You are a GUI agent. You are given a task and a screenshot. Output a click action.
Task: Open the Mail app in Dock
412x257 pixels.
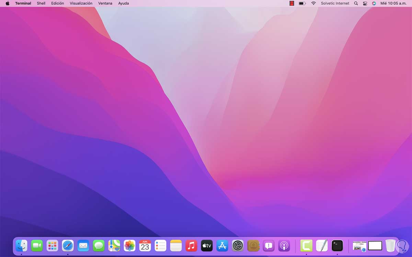tap(83, 246)
